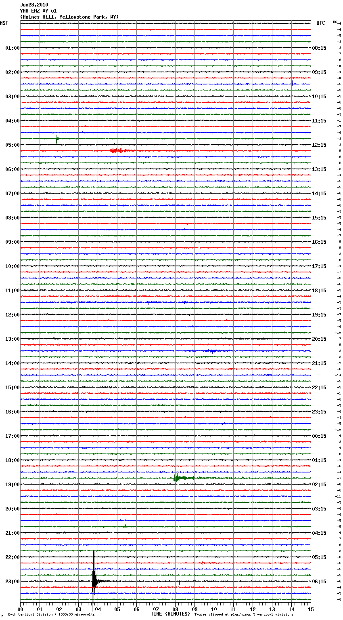Click the TIME (MINUTES) axis title
343x620 pixels.
pyautogui.click(x=170, y=614)
